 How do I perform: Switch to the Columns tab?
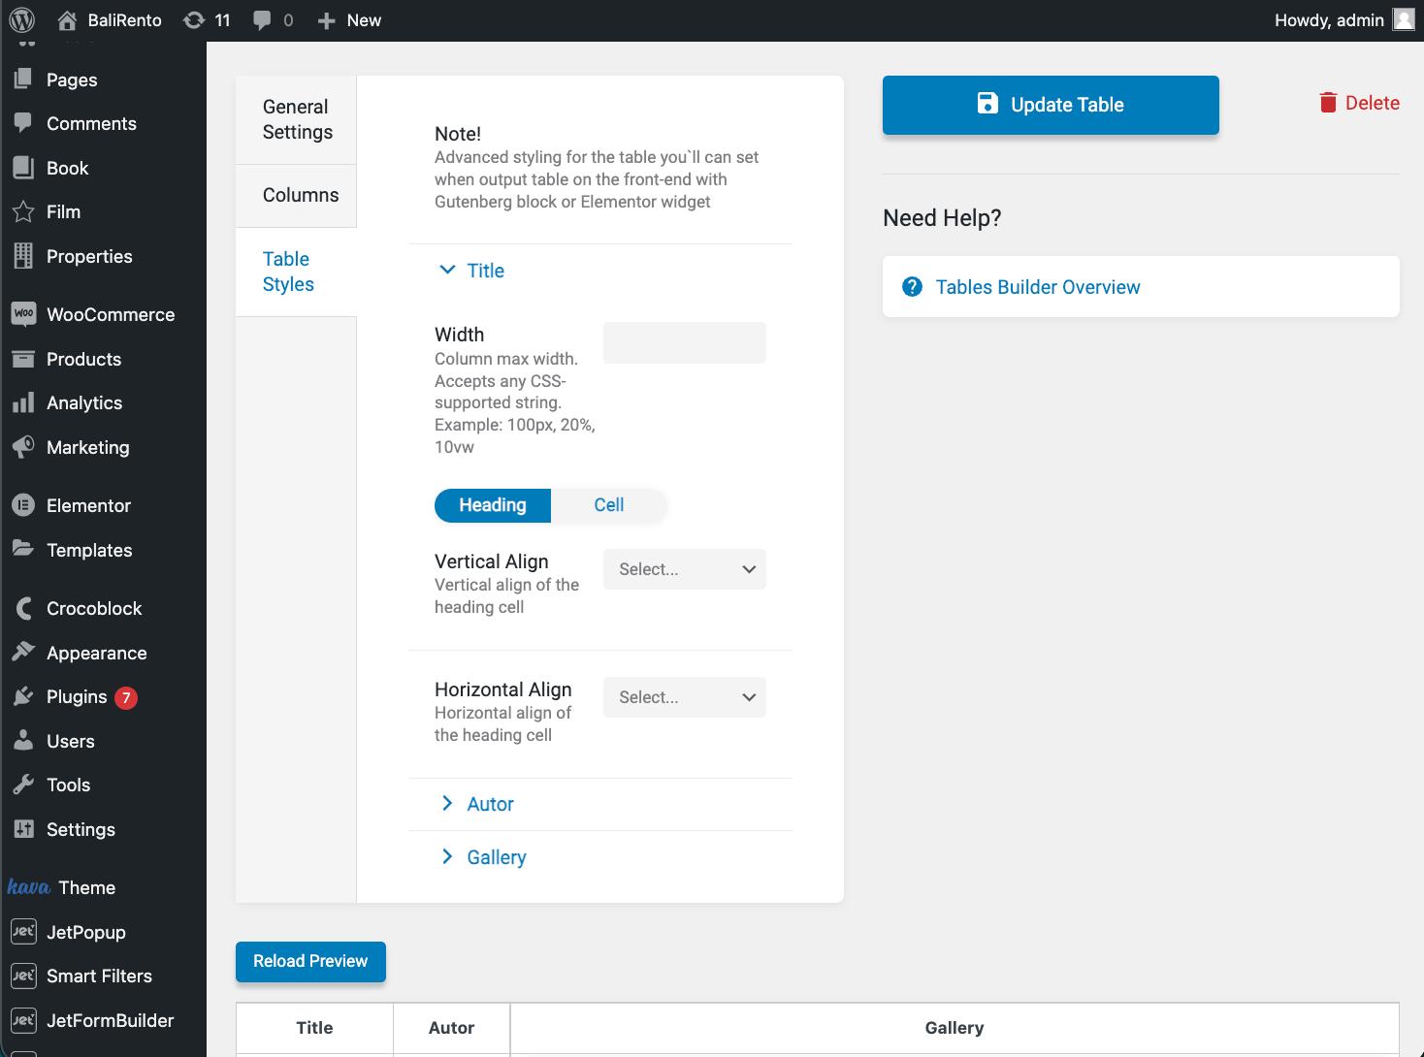click(300, 195)
